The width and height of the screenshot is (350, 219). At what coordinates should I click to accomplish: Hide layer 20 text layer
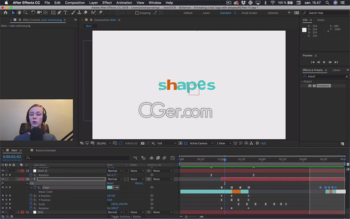pyautogui.click(x=3, y=179)
